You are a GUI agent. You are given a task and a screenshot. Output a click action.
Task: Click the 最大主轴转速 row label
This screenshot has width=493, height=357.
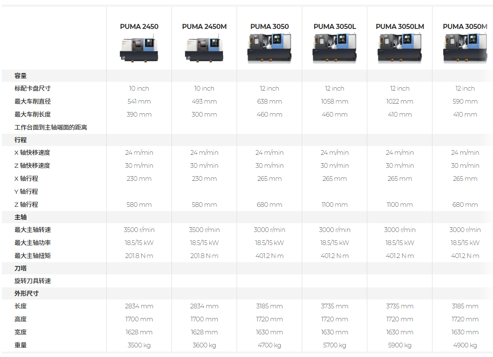[x=32, y=229]
